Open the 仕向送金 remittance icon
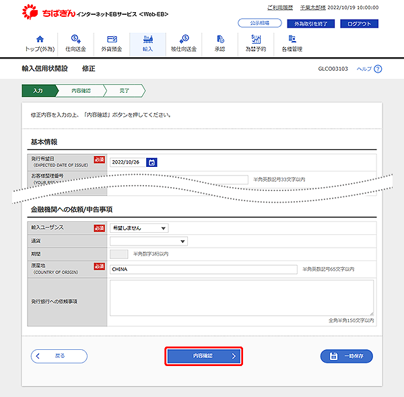The width and height of the screenshot is (404, 397). click(75, 39)
